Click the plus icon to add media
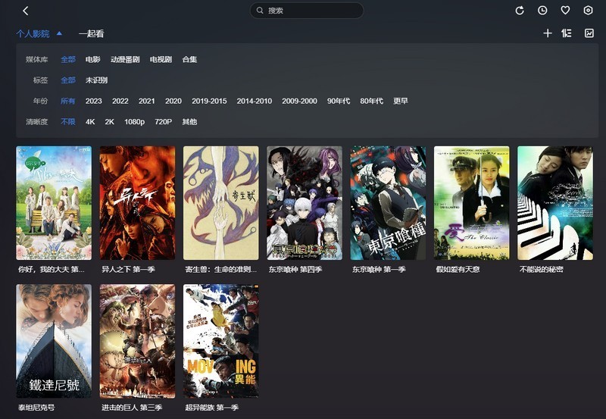The height and width of the screenshot is (419, 606). click(x=548, y=33)
